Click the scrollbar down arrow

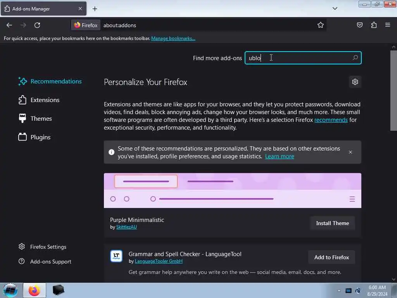[394, 279]
